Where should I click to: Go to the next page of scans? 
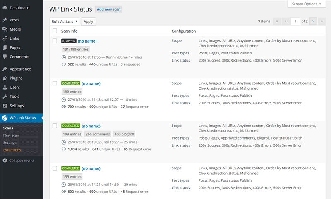coord(313,21)
